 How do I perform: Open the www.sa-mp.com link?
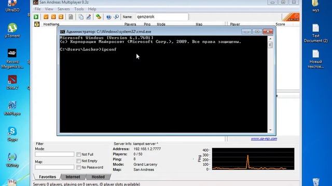pos(264,138)
